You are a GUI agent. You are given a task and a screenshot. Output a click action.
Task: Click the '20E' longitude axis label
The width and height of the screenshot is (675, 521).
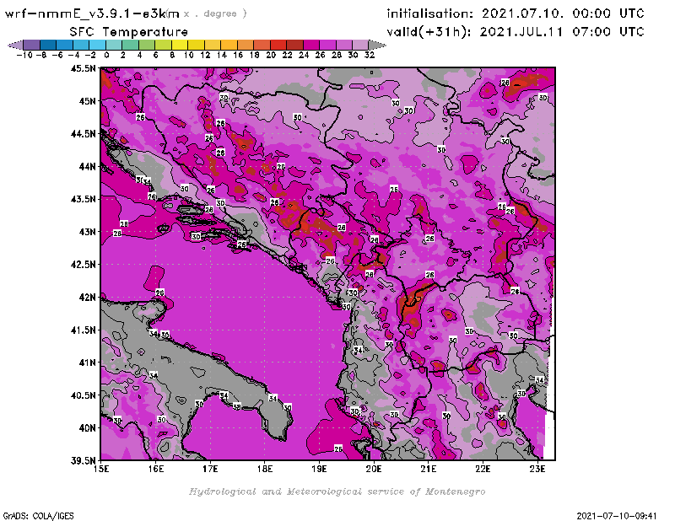point(374,469)
